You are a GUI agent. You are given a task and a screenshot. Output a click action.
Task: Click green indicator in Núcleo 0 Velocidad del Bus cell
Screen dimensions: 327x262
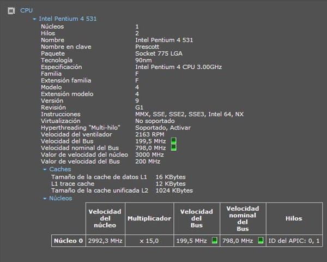coord(214,241)
